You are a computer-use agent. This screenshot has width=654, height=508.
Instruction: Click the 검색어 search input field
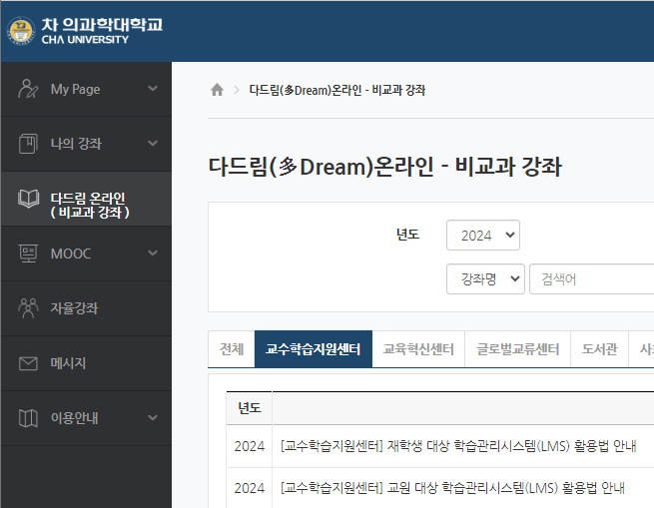click(589, 279)
